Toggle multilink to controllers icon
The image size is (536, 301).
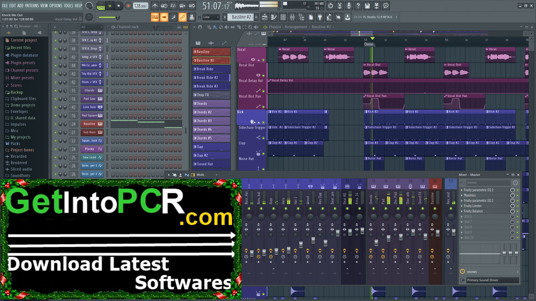(183, 17)
